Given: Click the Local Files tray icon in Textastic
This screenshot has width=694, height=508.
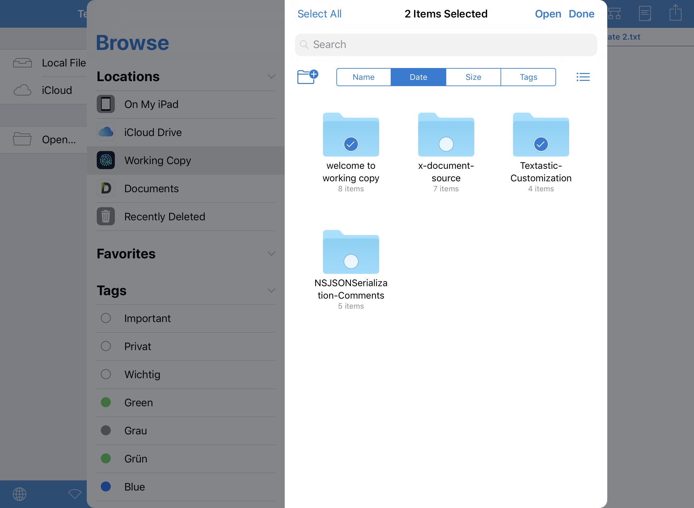Looking at the screenshot, I should pyautogui.click(x=22, y=63).
